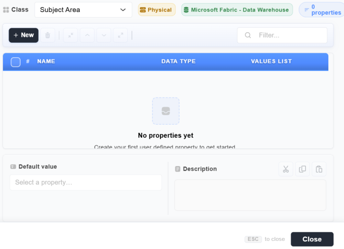344x249 pixels.
Task: Click the move down chevron icon
Action: (x=104, y=35)
